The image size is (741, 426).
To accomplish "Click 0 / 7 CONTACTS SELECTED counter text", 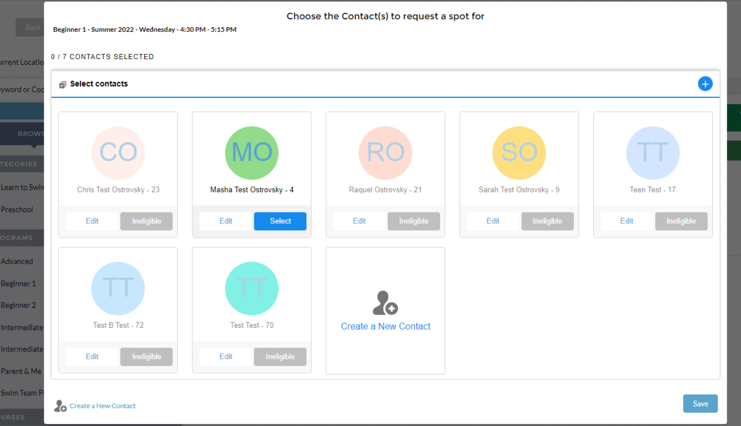I will click(x=102, y=57).
